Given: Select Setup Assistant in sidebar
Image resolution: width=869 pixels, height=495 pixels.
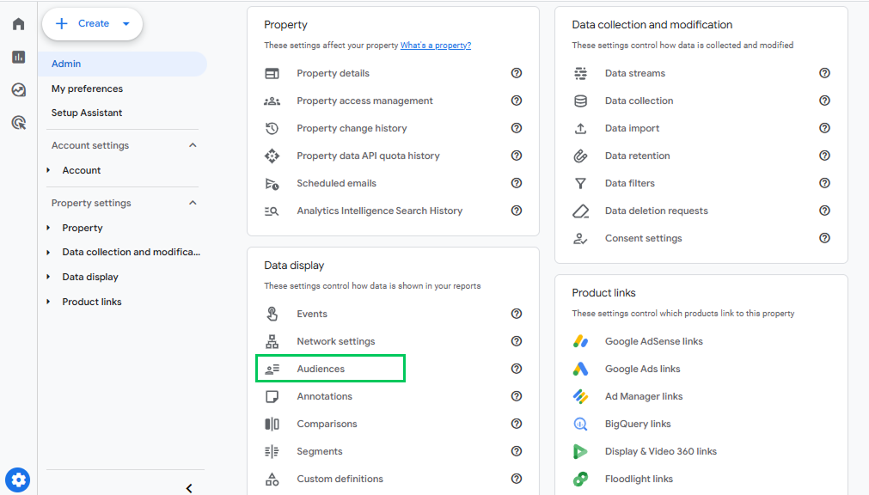Looking at the screenshot, I should click(x=87, y=113).
